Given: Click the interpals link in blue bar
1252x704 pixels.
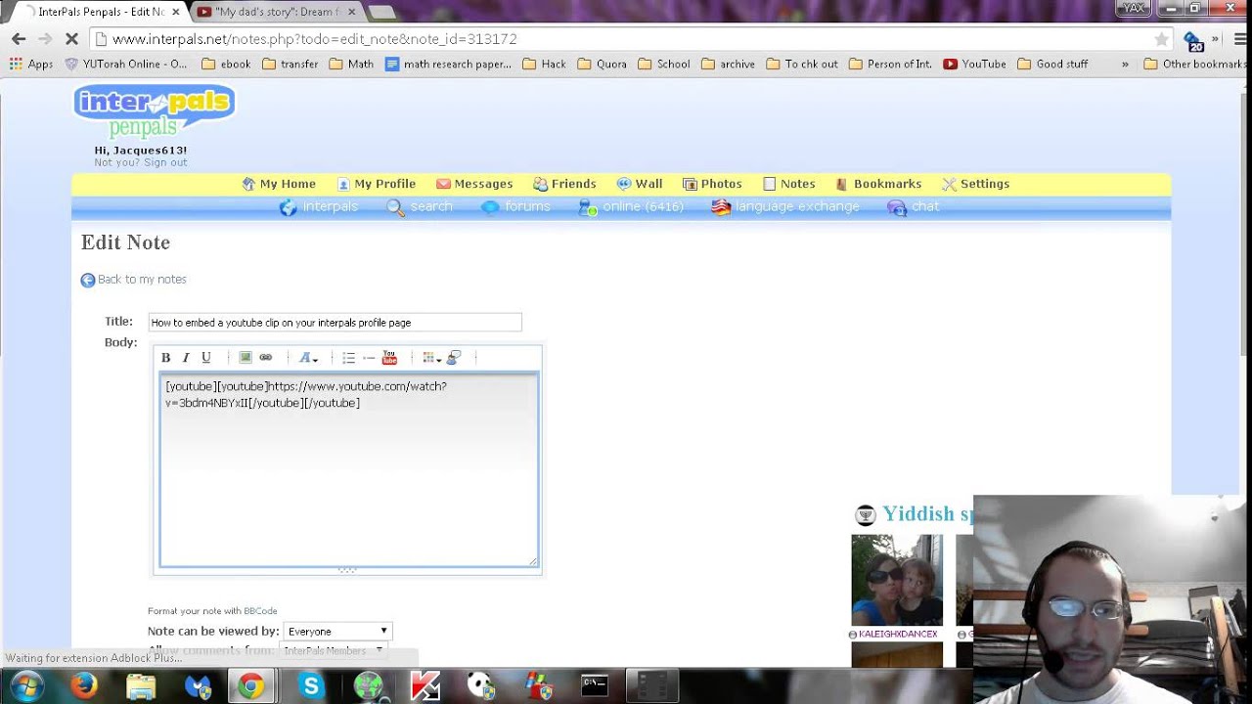Looking at the screenshot, I should (319, 207).
